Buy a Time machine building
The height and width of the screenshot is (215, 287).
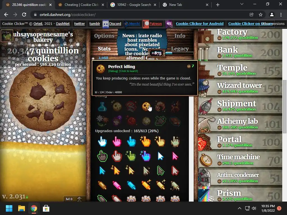240,160
